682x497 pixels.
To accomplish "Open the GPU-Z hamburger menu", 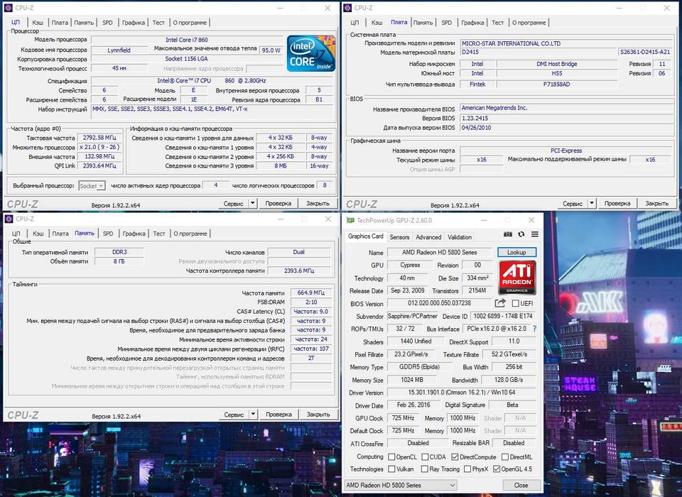I will (534, 234).
